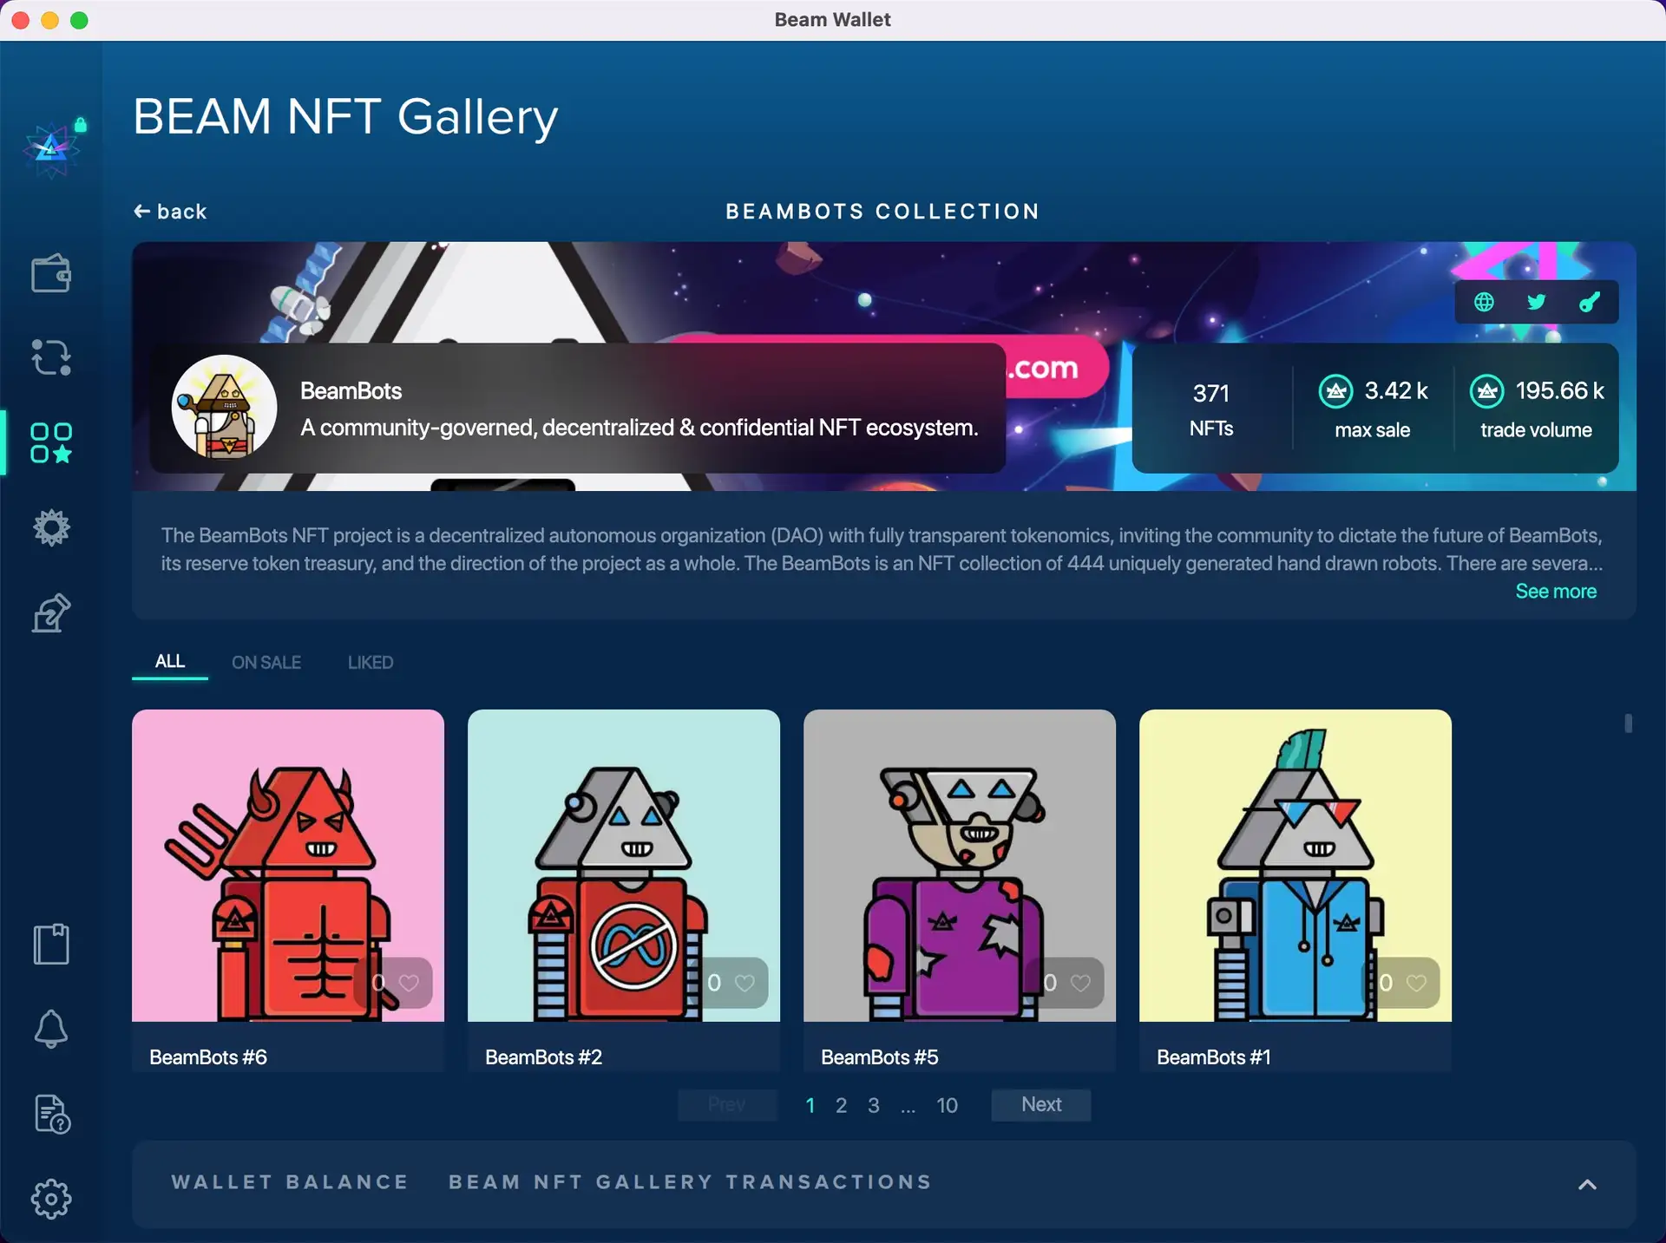Screen dimensions: 1666x1243
Task: Click the sidebar document with question mark icon
Action: point(50,1114)
